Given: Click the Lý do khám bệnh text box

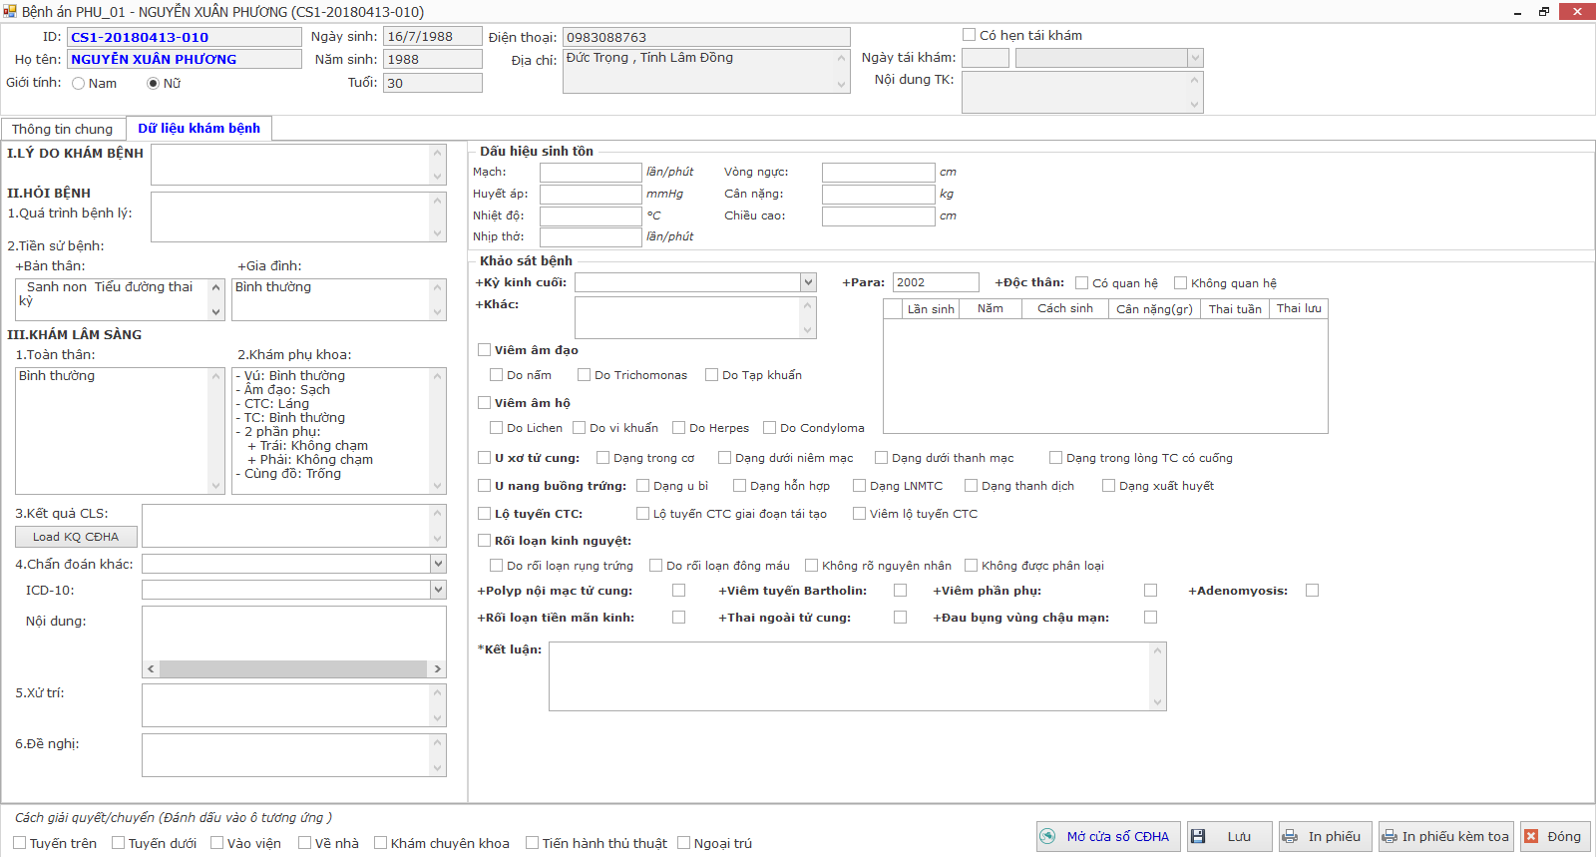Looking at the screenshot, I should (x=298, y=165).
